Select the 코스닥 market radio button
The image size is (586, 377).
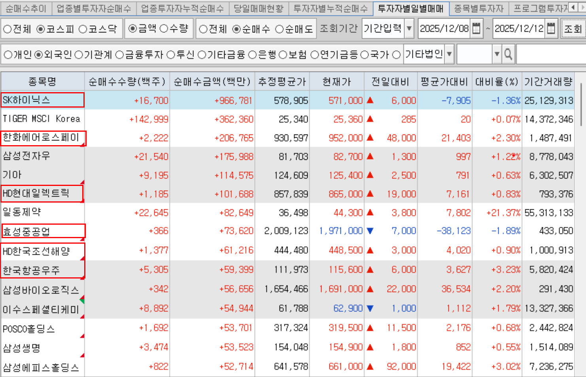click(x=83, y=29)
